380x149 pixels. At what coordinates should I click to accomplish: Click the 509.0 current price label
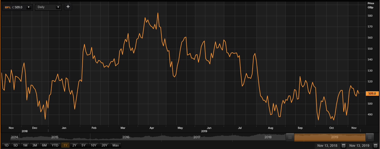(372, 94)
